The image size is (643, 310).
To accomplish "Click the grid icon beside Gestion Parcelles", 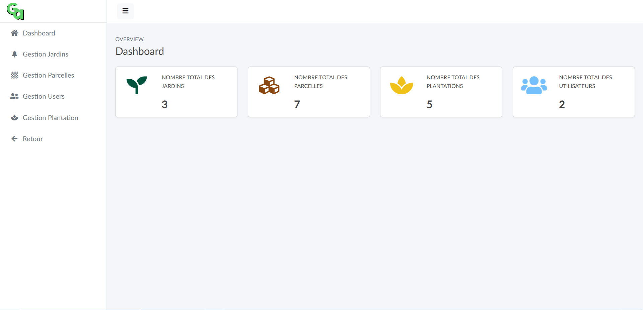I will 14,75.
